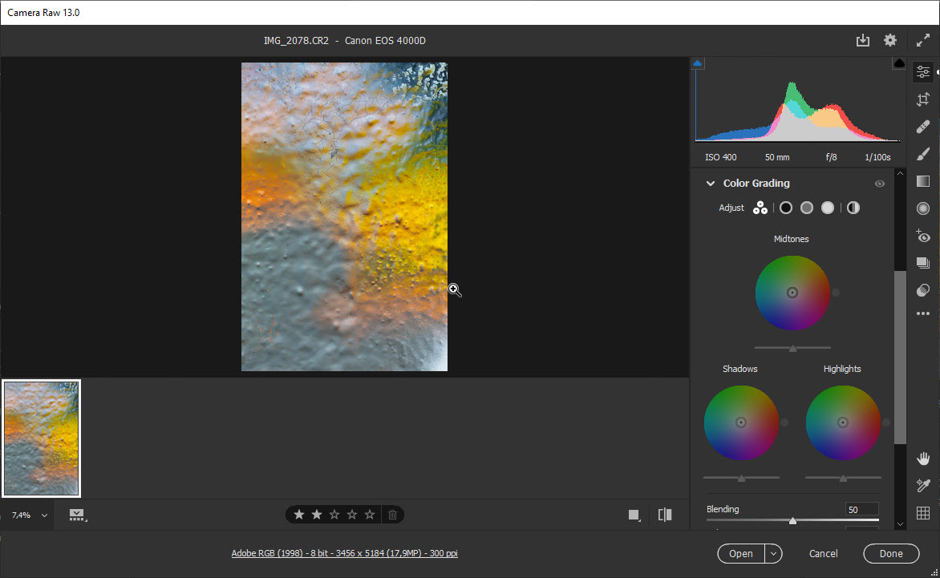Select the Red Eye removal tool
The height and width of the screenshot is (578, 940).
click(x=922, y=236)
